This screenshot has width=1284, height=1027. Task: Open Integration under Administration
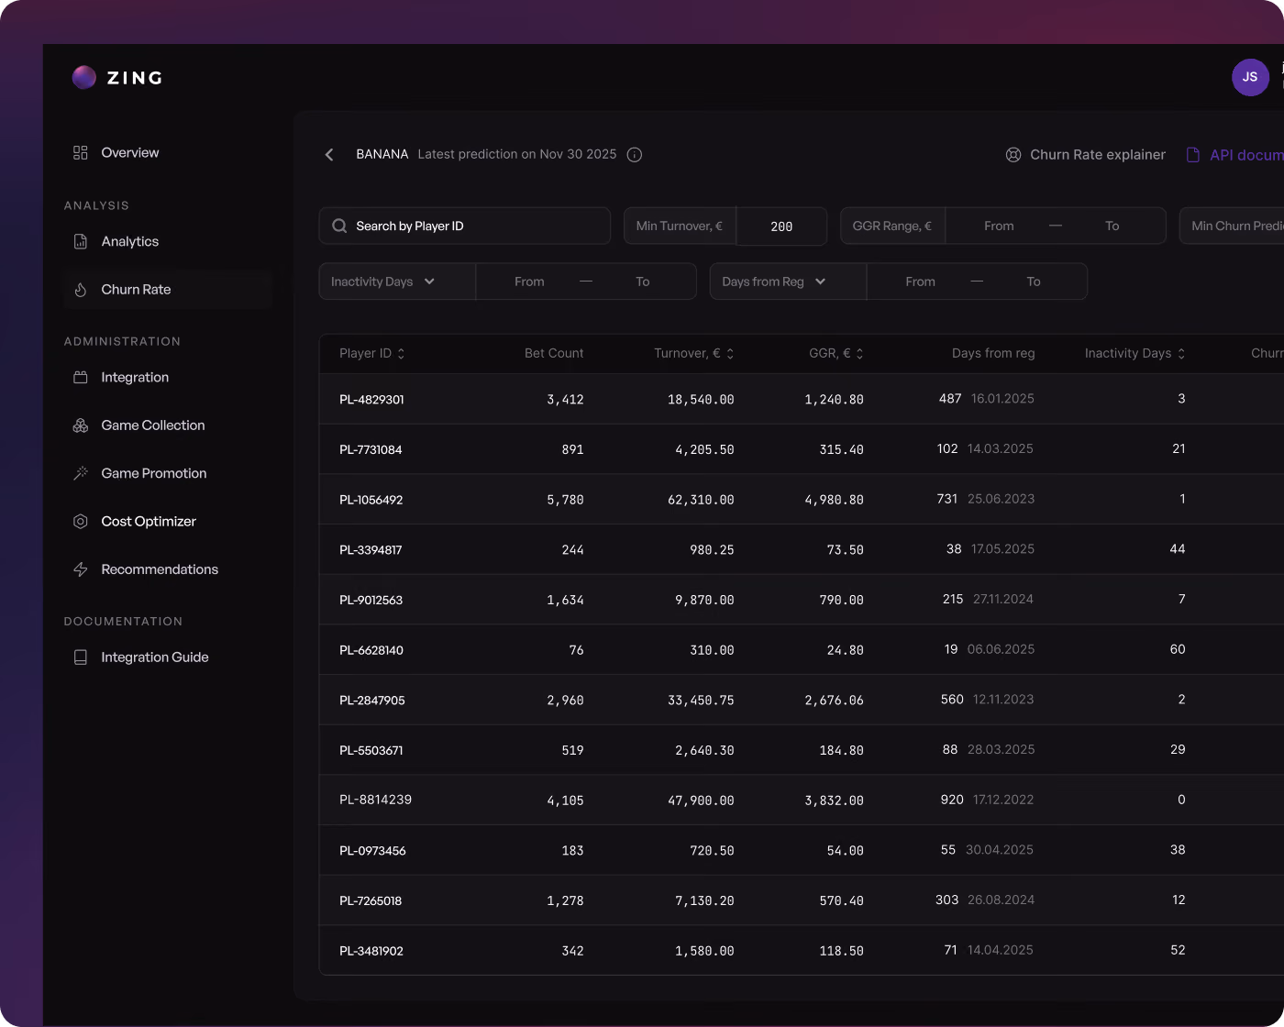(x=135, y=377)
